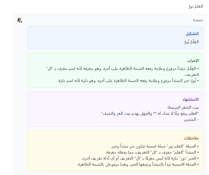209x175 pixels.
Task: Click the note about "جملة اسمية تتكون من مبتدأ وخبر"
Action: [155, 146]
